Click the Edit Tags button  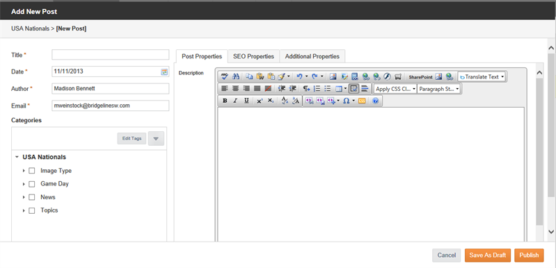point(132,139)
